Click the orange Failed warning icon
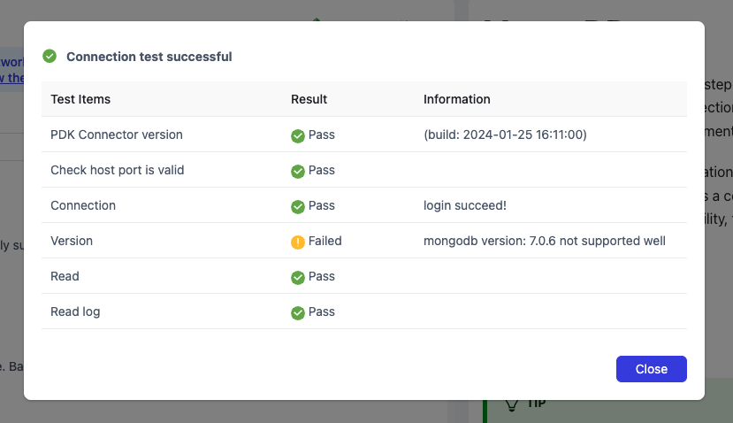 [298, 242]
